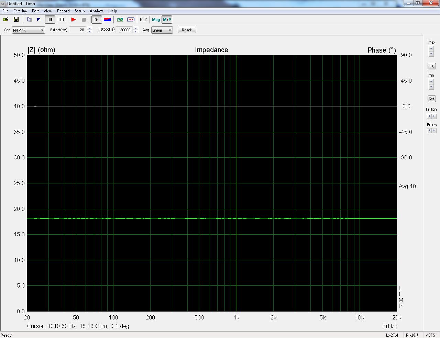
Task: Click the Ready status text
Action: click(6, 335)
